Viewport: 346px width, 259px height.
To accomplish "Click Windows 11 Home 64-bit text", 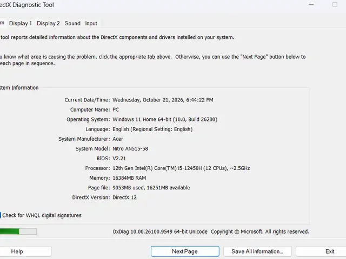I will 165,119.
